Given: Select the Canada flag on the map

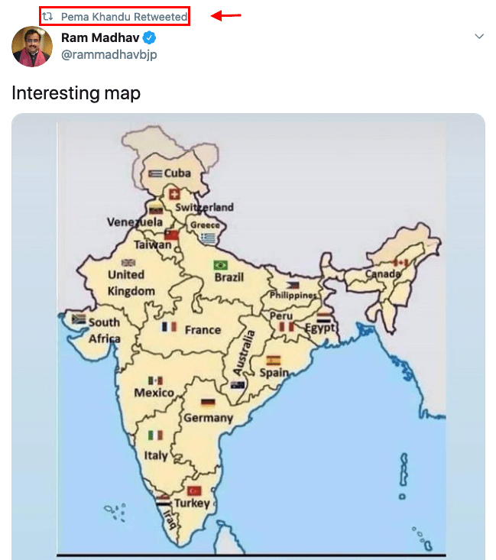Looking at the screenshot, I should click(400, 262).
